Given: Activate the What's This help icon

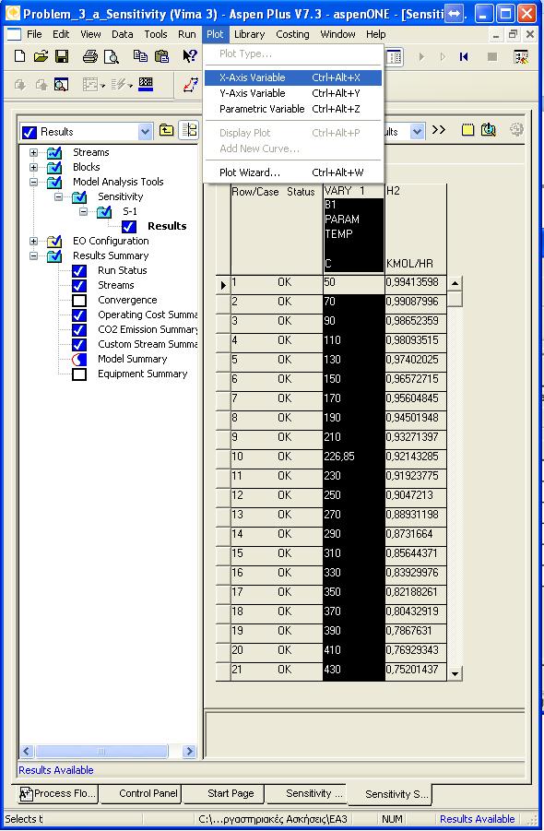Looking at the screenshot, I should click(189, 56).
